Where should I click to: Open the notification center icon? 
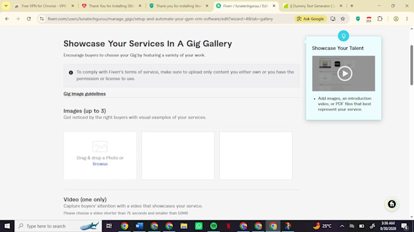tap(404, 226)
